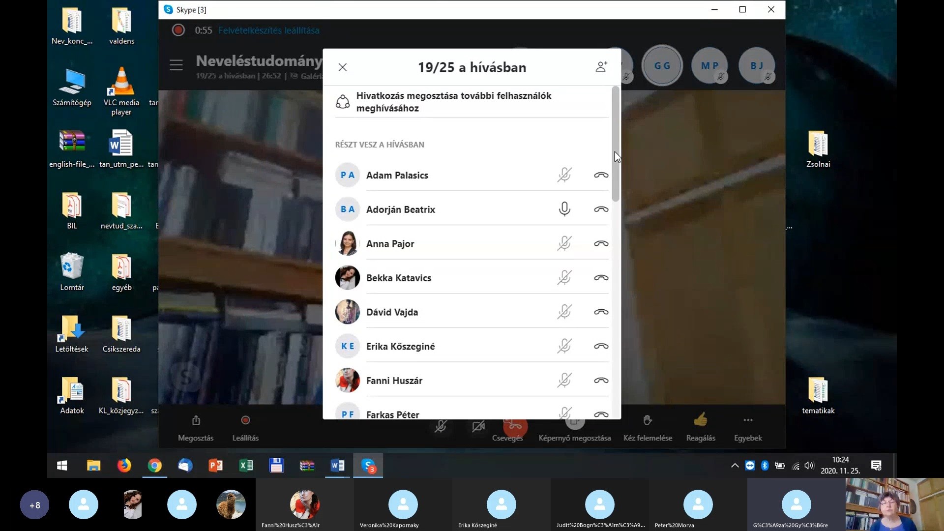The width and height of the screenshot is (944, 531).
Task: Open Word from the taskbar
Action: click(x=337, y=466)
